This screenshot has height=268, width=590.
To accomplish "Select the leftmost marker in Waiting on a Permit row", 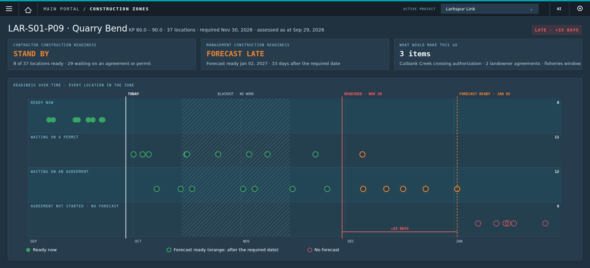I will (133, 154).
